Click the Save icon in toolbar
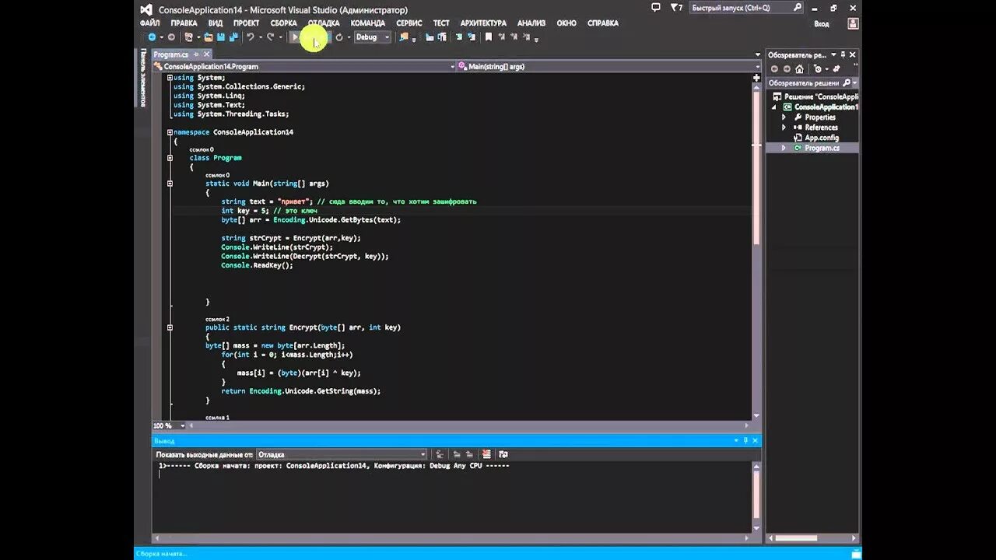This screenshot has height=560, width=996. (x=221, y=37)
